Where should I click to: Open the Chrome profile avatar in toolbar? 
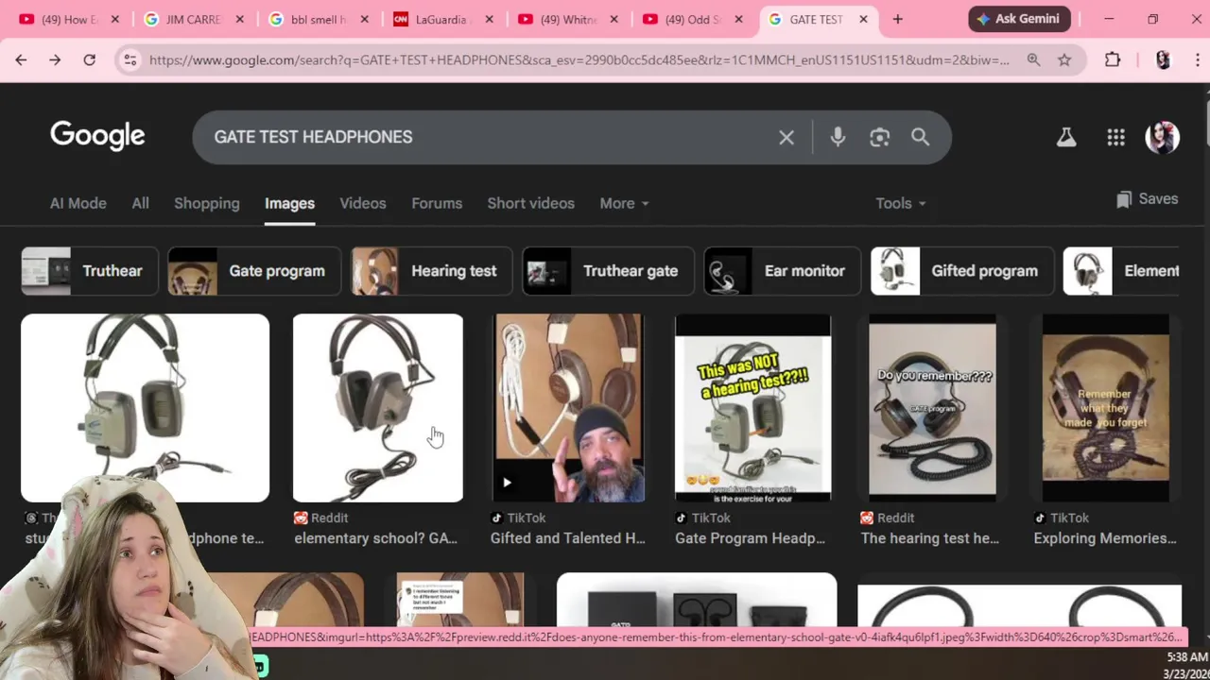coord(1163,59)
